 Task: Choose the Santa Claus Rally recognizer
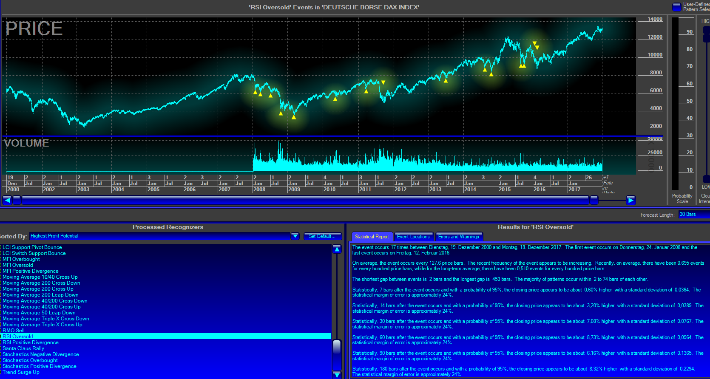pos(23,348)
